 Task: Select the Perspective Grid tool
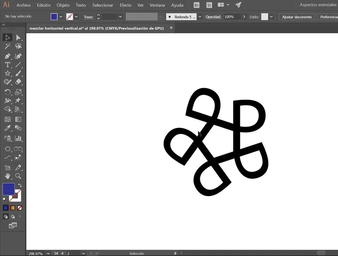coord(18,109)
